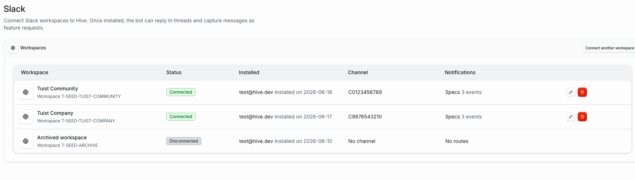This screenshot has height=180, width=635.
Task: Click Installed on 2026-06-17 entry
Action: point(303,117)
